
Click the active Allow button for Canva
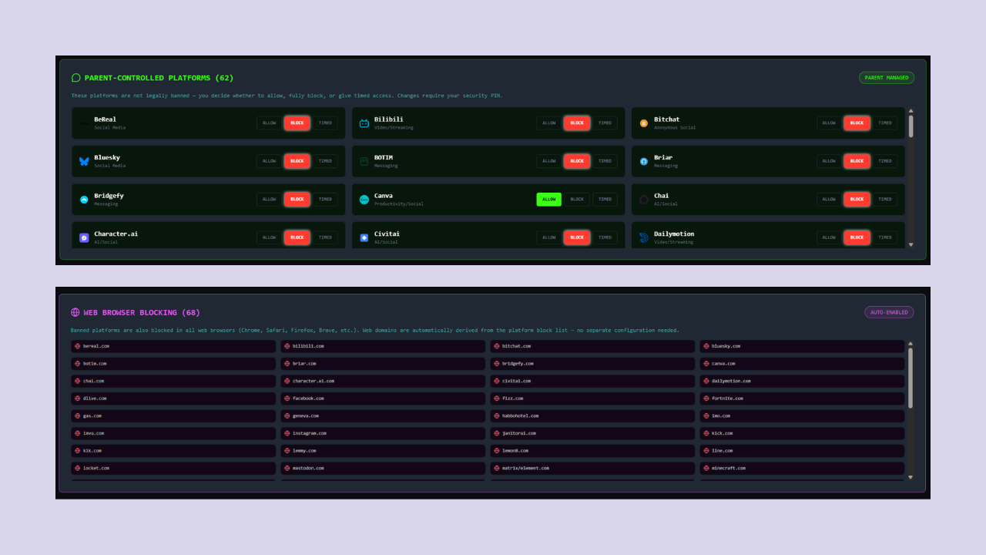(549, 200)
